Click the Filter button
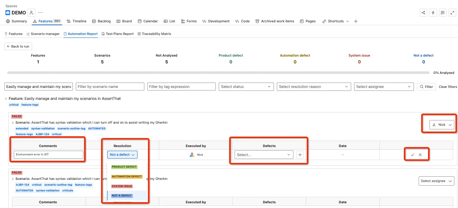Viewport: 458px width, 208px height. click(x=426, y=87)
